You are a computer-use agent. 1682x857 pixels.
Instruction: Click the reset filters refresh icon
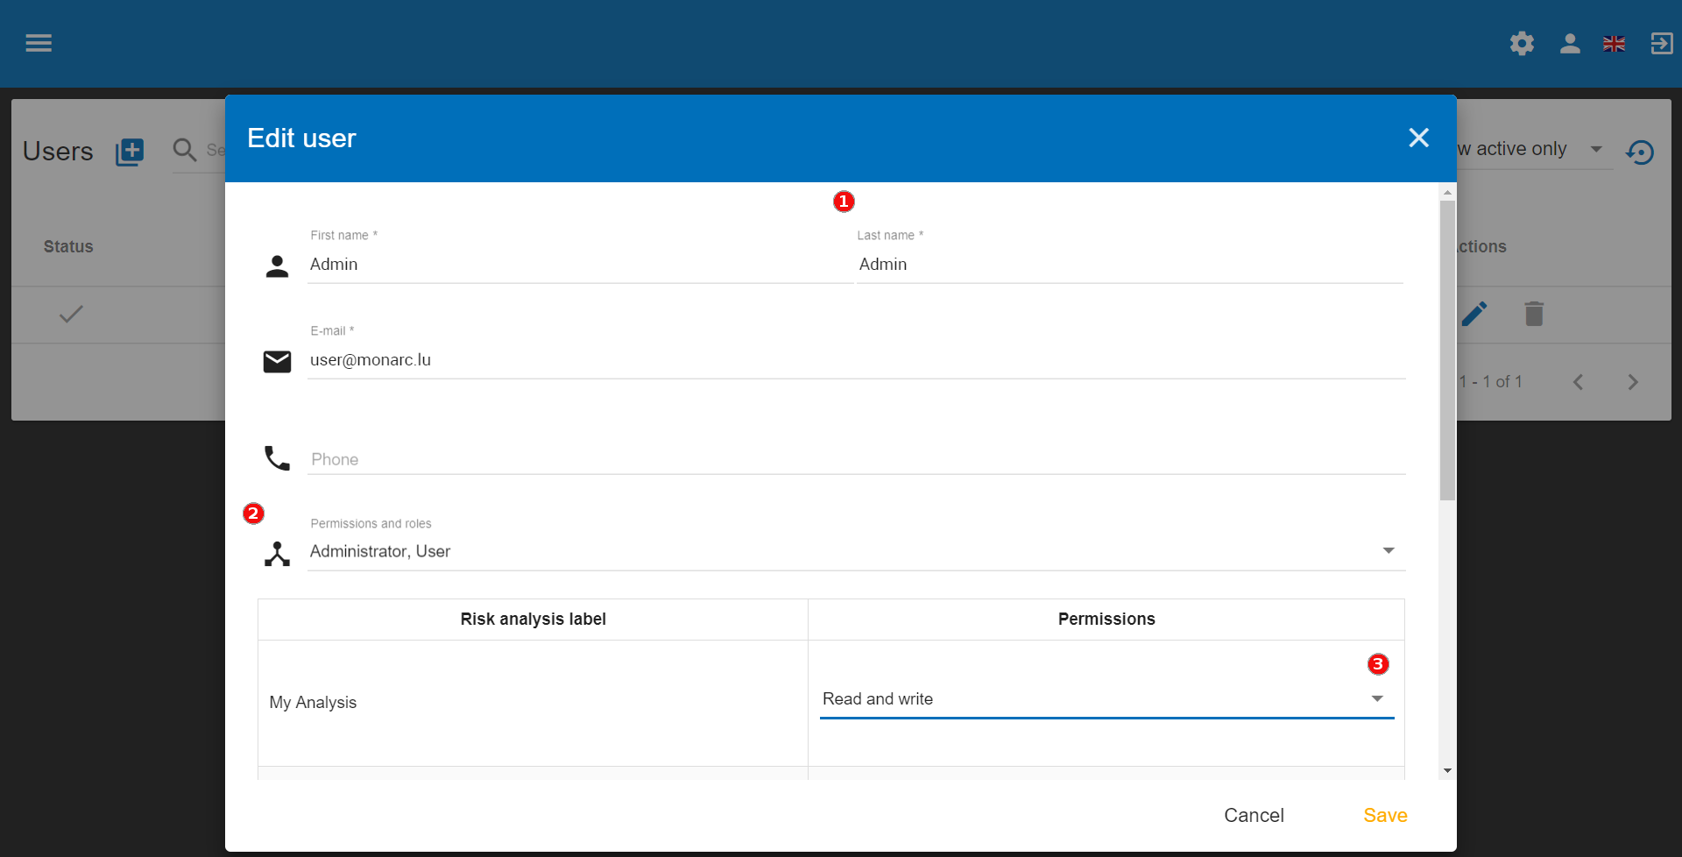point(1640,152)
